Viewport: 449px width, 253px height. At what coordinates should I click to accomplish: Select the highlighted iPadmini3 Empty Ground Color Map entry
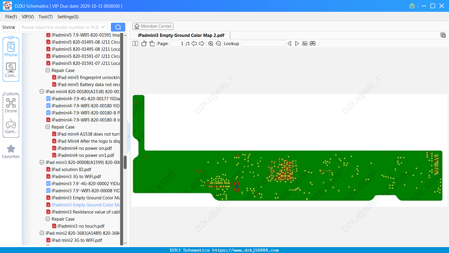pyautogui.click(x=83, y=205)
